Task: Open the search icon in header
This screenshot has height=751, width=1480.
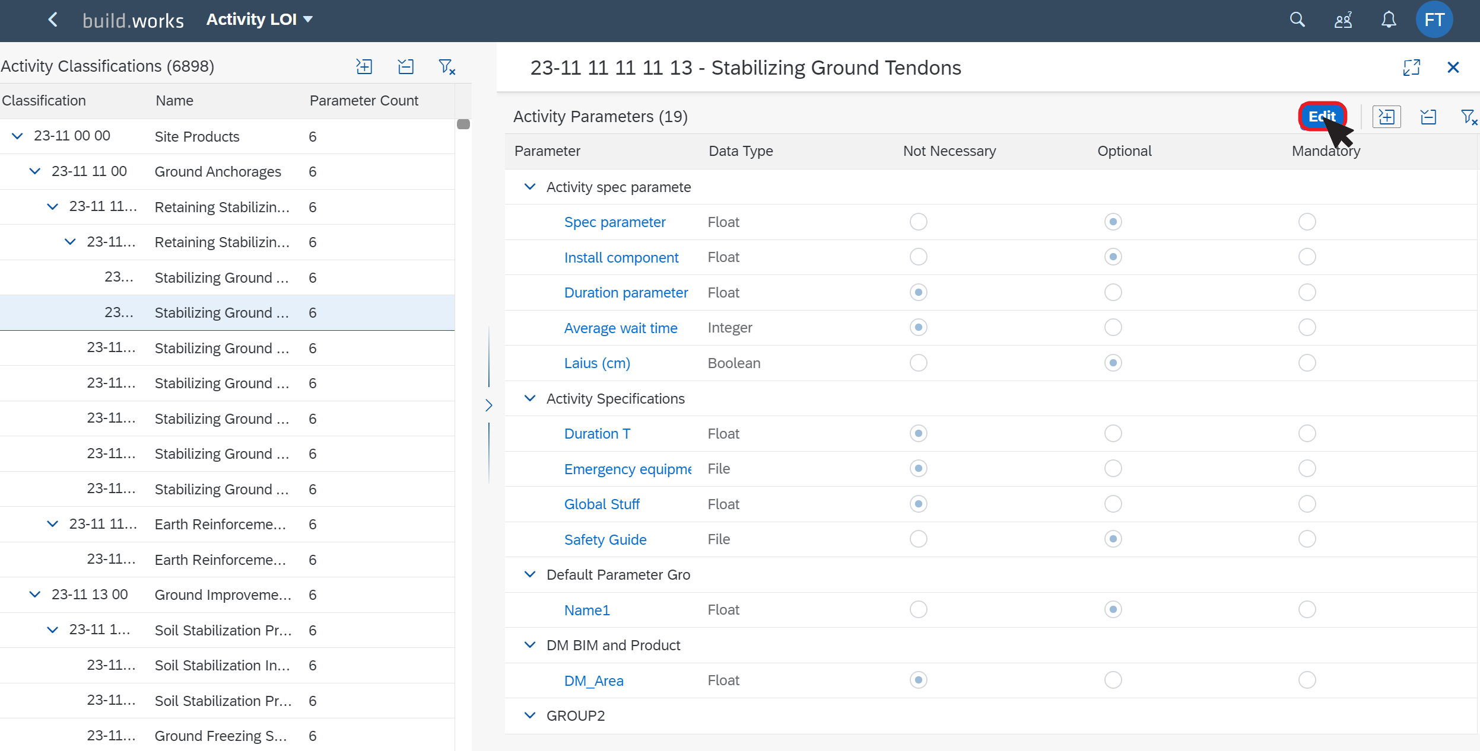Action: pos(1297,20)
